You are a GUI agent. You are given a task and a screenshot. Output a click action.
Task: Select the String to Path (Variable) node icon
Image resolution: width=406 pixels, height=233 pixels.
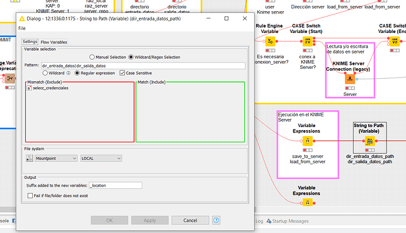[370, 141]
